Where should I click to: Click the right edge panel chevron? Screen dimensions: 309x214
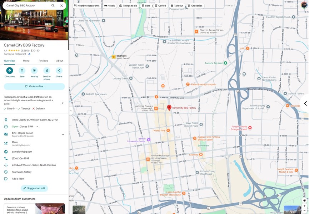pyautogui.click(x=305, y=103)
